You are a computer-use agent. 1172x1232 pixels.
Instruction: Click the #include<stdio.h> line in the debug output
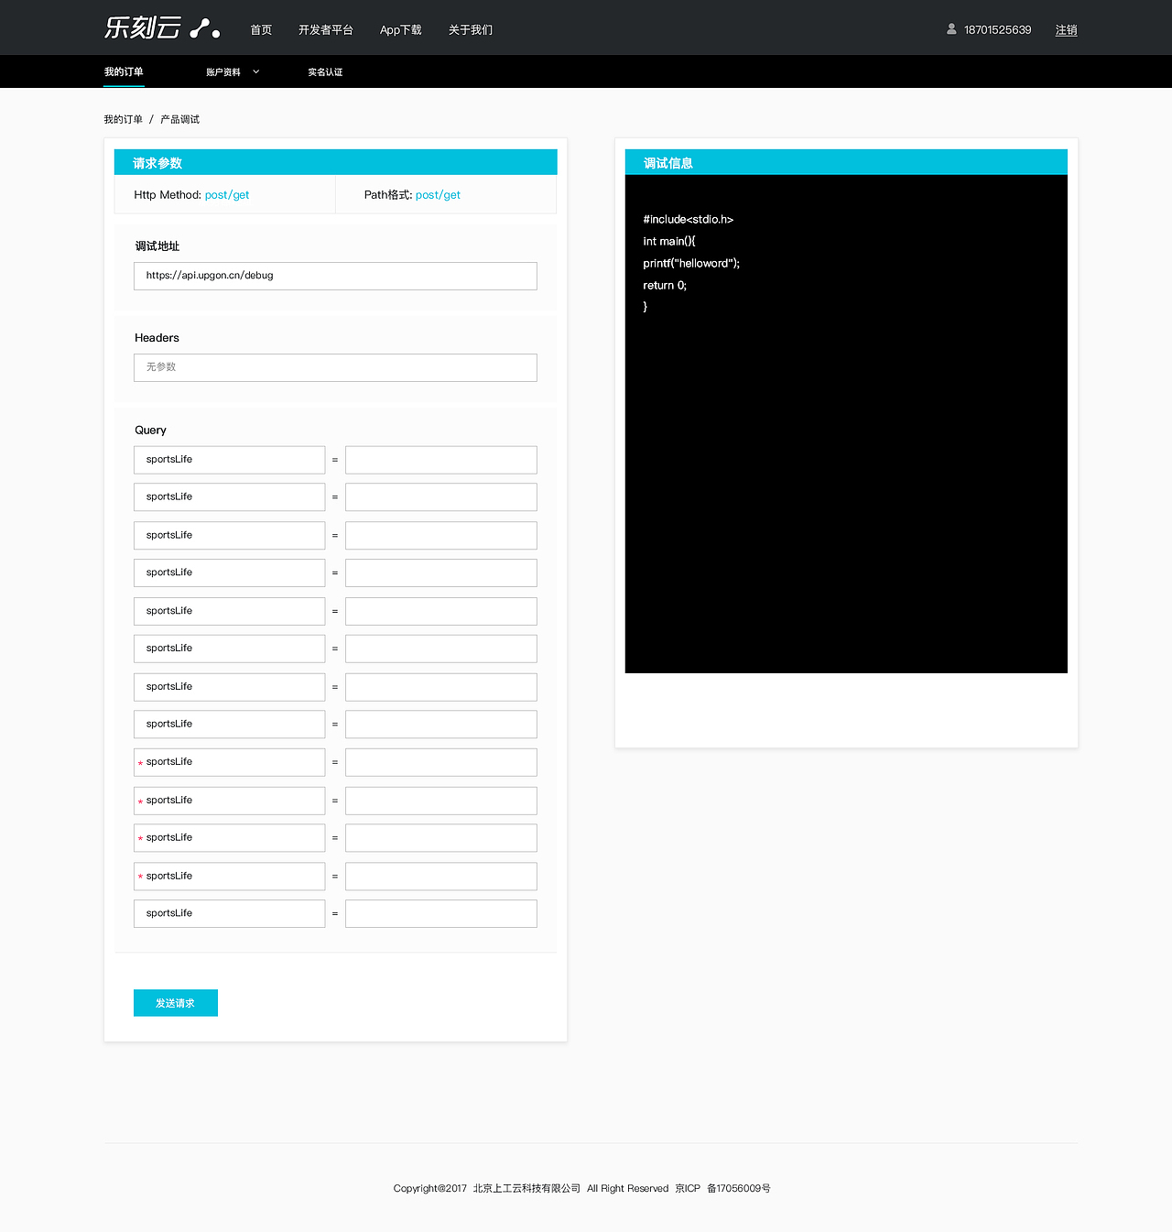(x=689, y=220)
